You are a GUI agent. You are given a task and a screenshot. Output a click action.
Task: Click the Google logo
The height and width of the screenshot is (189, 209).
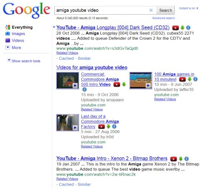coord(26,10)
